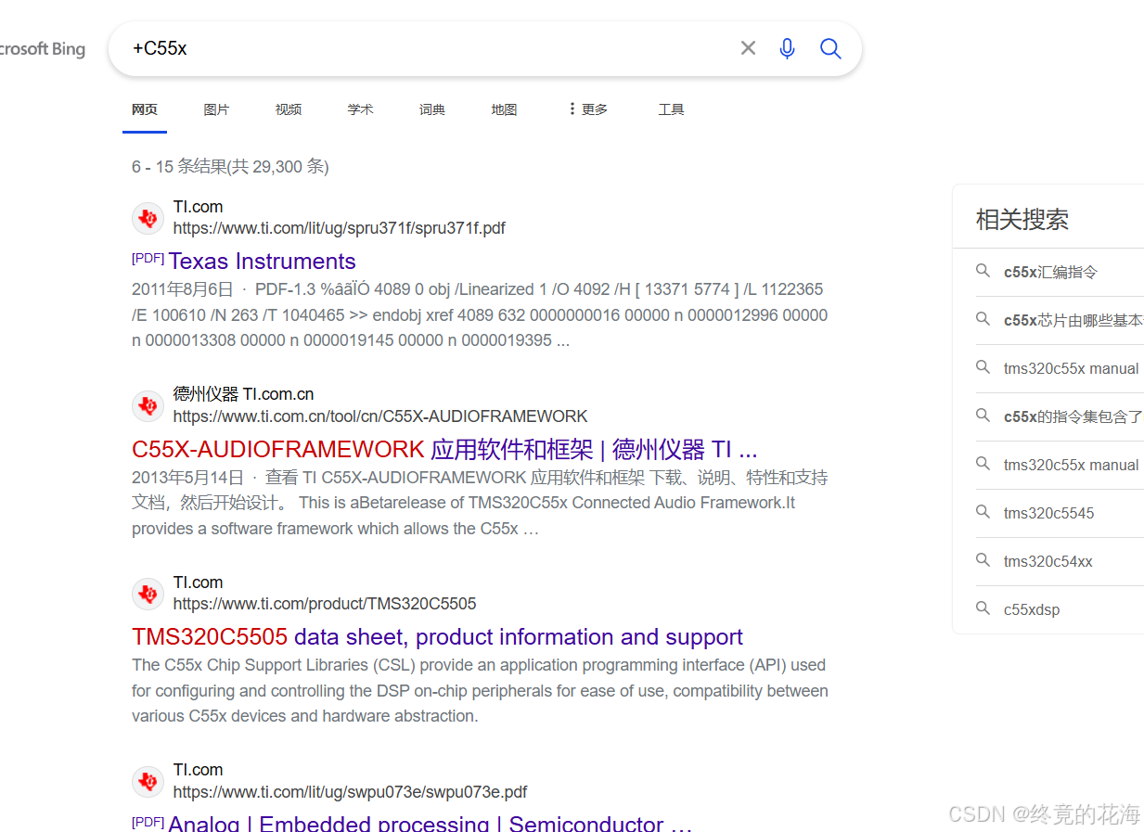
Task: Open C55X-AUDIOFRAMEWORK 应用软件和框架 result
Action: click(444, 450)
